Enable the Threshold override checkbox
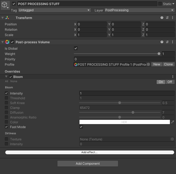The image size is (176, 174). coord(6,98)
